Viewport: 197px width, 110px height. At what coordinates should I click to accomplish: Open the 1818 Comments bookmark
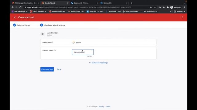[x=39, y=12]
